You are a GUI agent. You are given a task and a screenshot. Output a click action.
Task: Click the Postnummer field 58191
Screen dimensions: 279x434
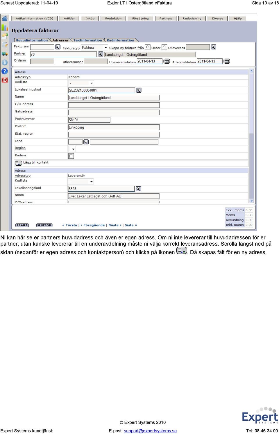89,120
